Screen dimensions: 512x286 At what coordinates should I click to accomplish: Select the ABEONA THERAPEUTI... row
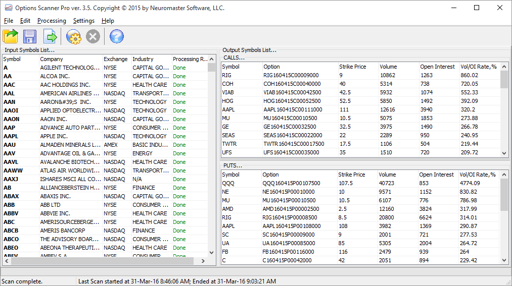(x=105, y=248)
